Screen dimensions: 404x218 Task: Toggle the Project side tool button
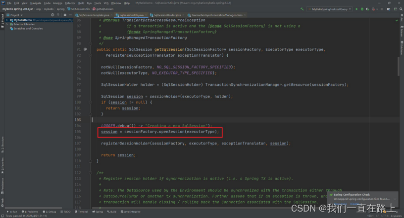(2, 21)
